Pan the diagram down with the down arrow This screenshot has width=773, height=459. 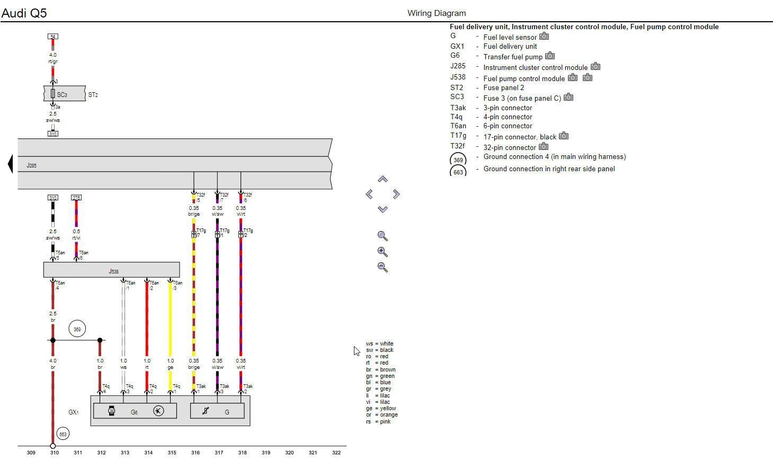(383, 209)
